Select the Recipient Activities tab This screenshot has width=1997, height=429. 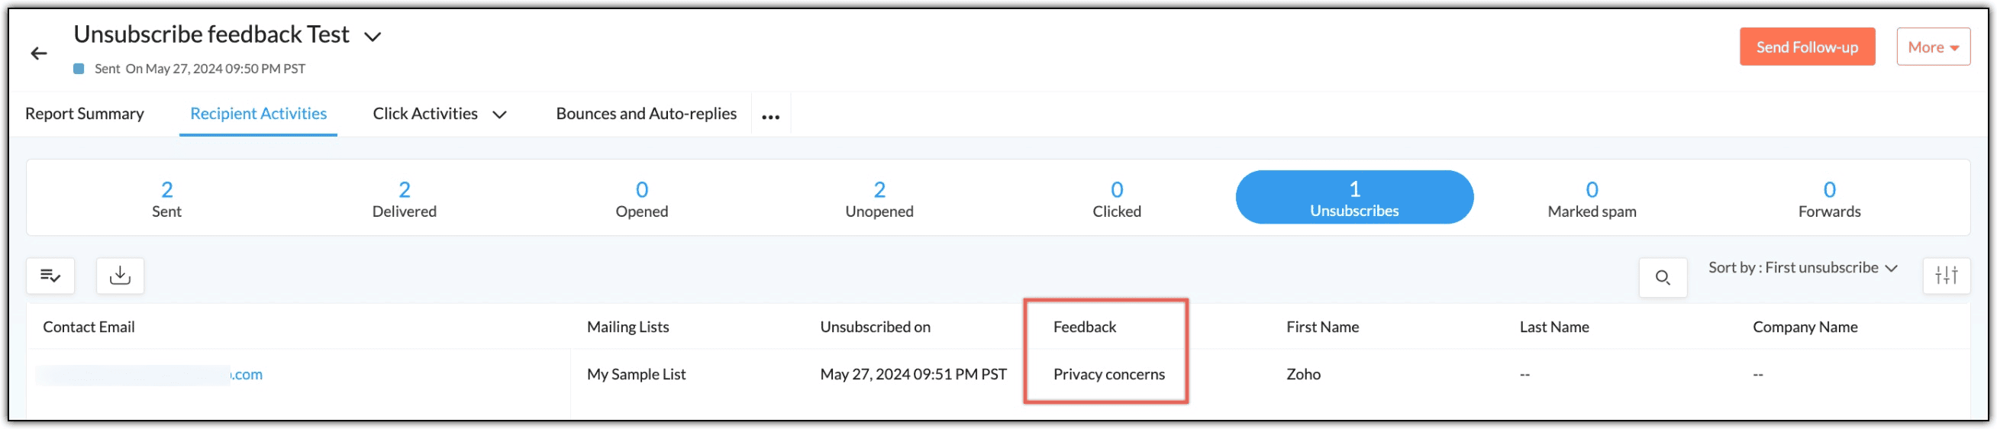click(x=258, y=113)
